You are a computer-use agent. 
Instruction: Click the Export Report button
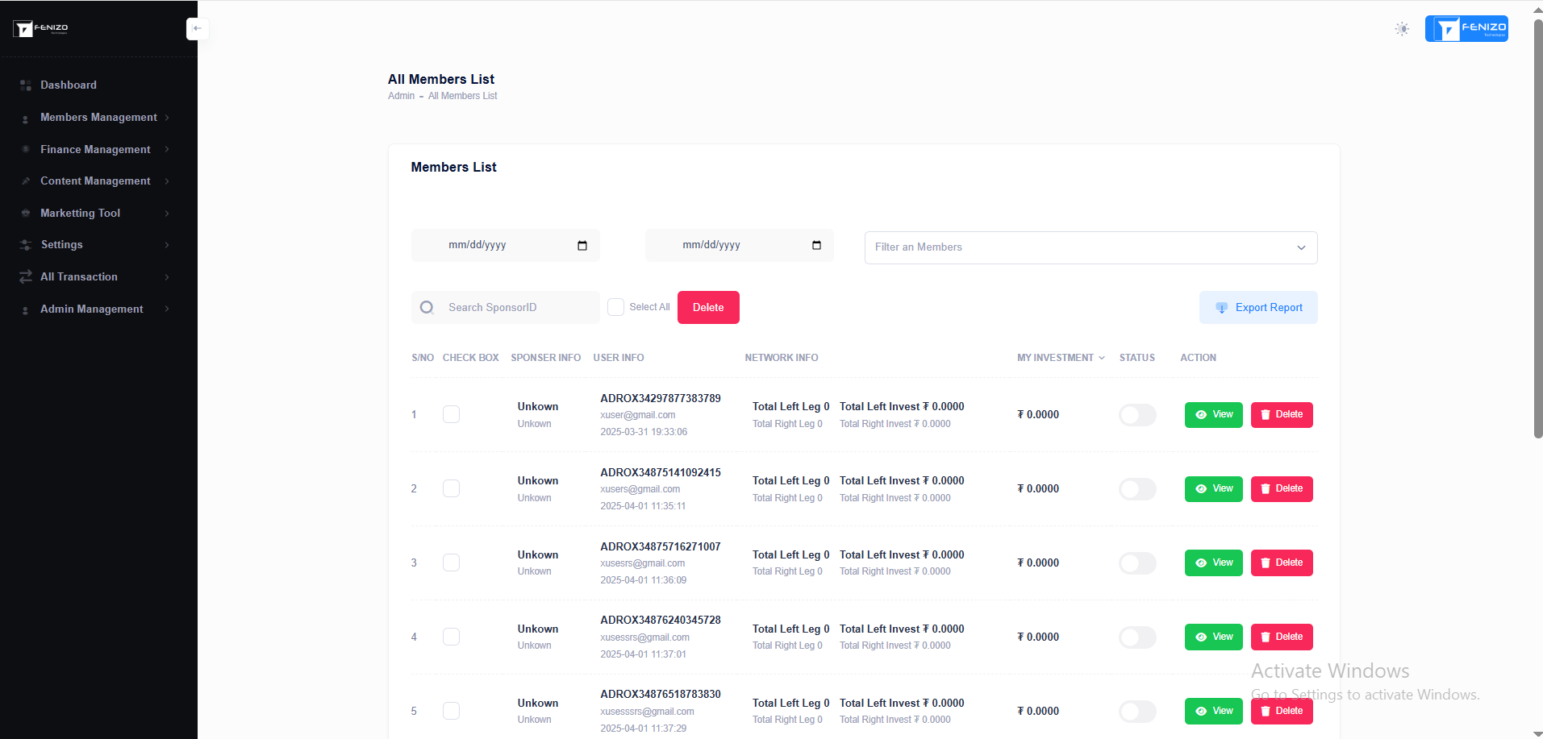(1258, 307)
